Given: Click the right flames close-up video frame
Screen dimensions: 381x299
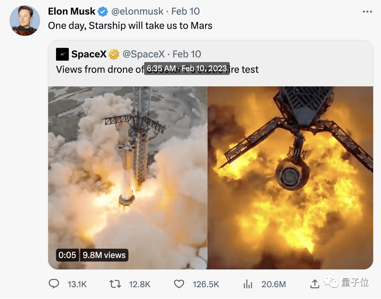Looking at the screenshot, I should (291, 178).
